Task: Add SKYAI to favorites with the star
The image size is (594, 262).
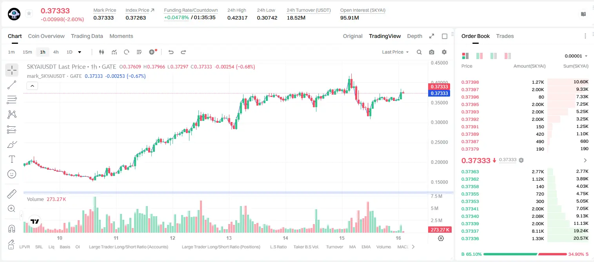Action: tap(29, 14)
